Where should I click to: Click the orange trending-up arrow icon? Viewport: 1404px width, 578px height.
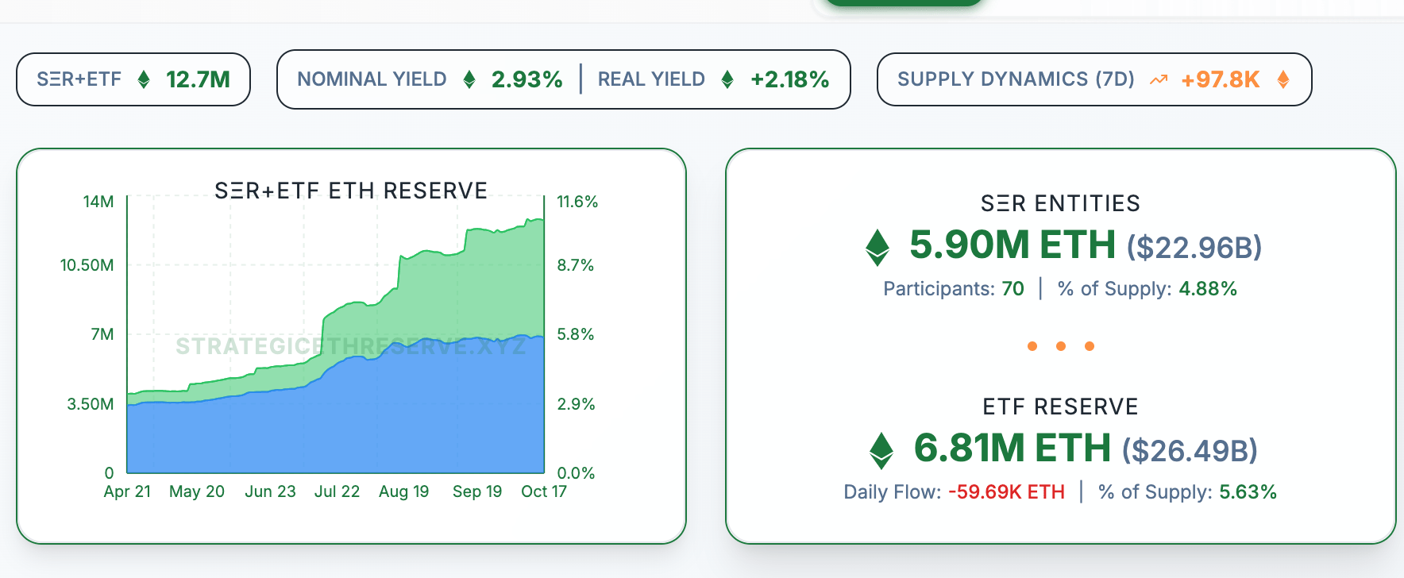click(1159, 79)
